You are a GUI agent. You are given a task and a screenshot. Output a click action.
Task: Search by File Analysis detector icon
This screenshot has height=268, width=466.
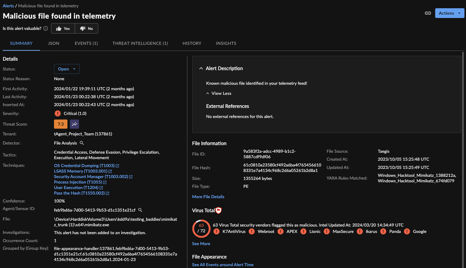click(82, 143)
